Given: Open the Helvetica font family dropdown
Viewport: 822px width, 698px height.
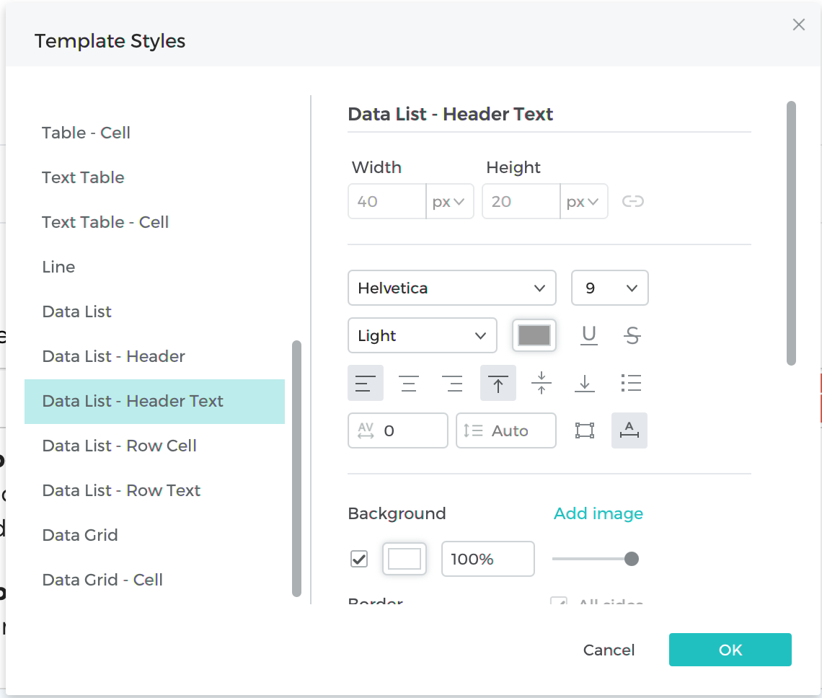Looking at the screenshot, I should 451,288.
